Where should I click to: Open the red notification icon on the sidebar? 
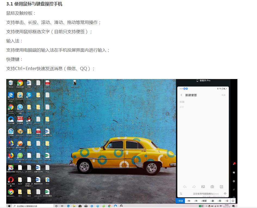pos(234,163)
